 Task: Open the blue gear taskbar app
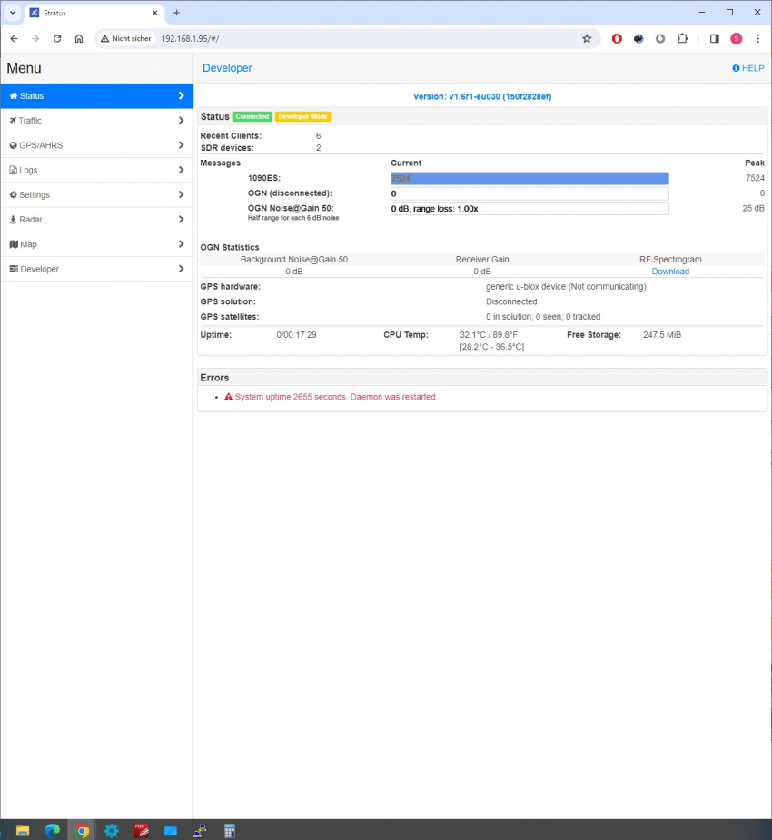pyautogui.click(x=112, y=831)
